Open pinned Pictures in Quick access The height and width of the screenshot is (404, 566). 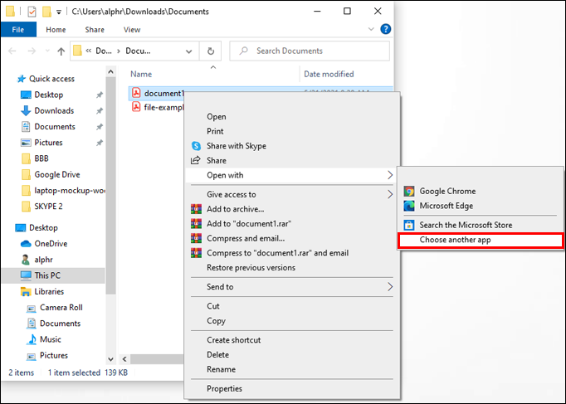point(48,142)
